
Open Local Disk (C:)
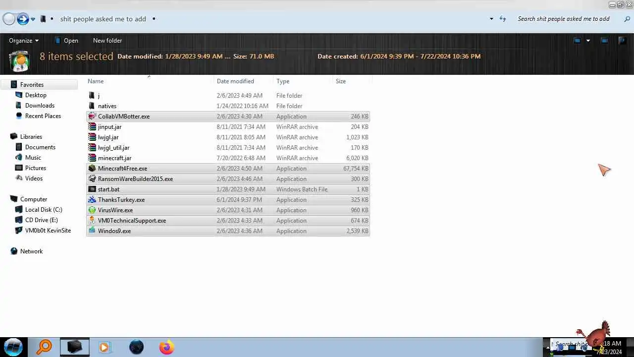click(x=44, y=210)
